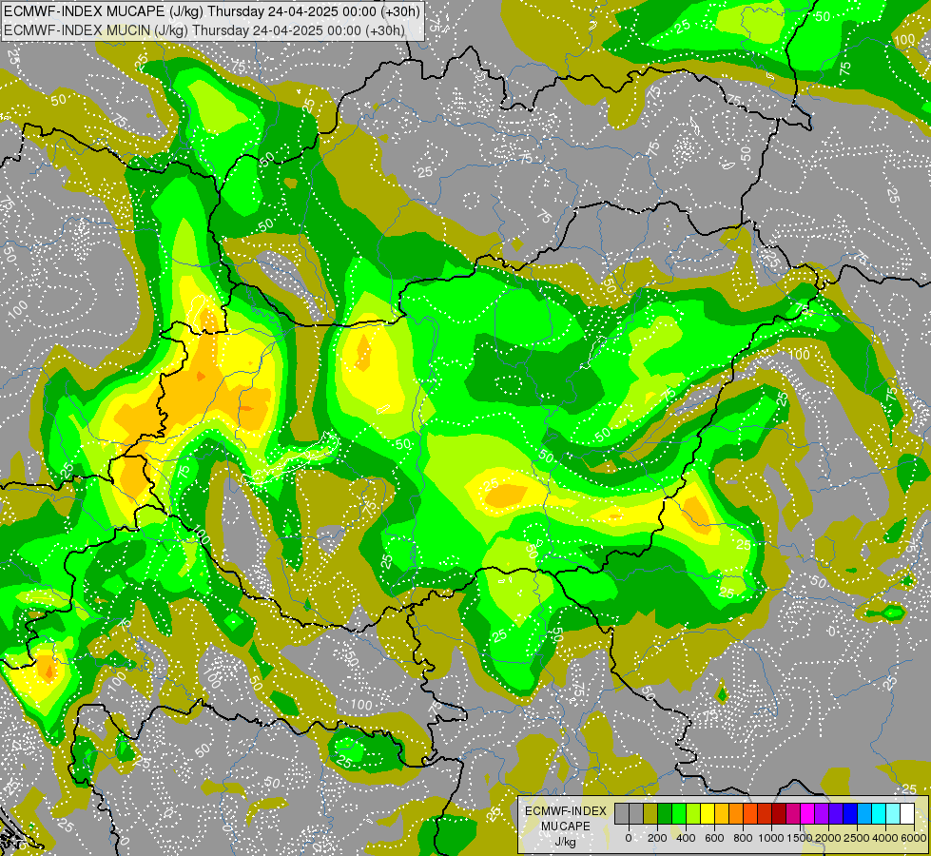931x856 pixels.
Task: Select the white legend swatch
Action: click(906, 814)
